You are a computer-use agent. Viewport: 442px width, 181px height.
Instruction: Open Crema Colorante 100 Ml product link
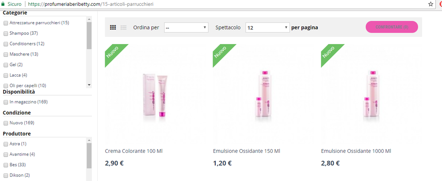[133, 151]
